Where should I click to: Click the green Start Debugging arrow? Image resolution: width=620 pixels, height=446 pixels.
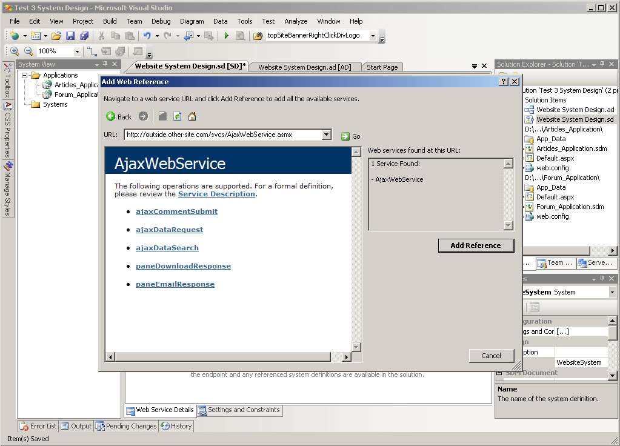(227, 36)
